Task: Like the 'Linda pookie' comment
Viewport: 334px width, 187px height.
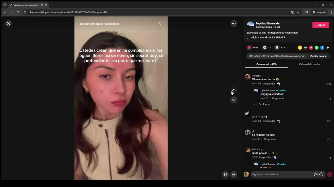Action: (x=328, y=158)
